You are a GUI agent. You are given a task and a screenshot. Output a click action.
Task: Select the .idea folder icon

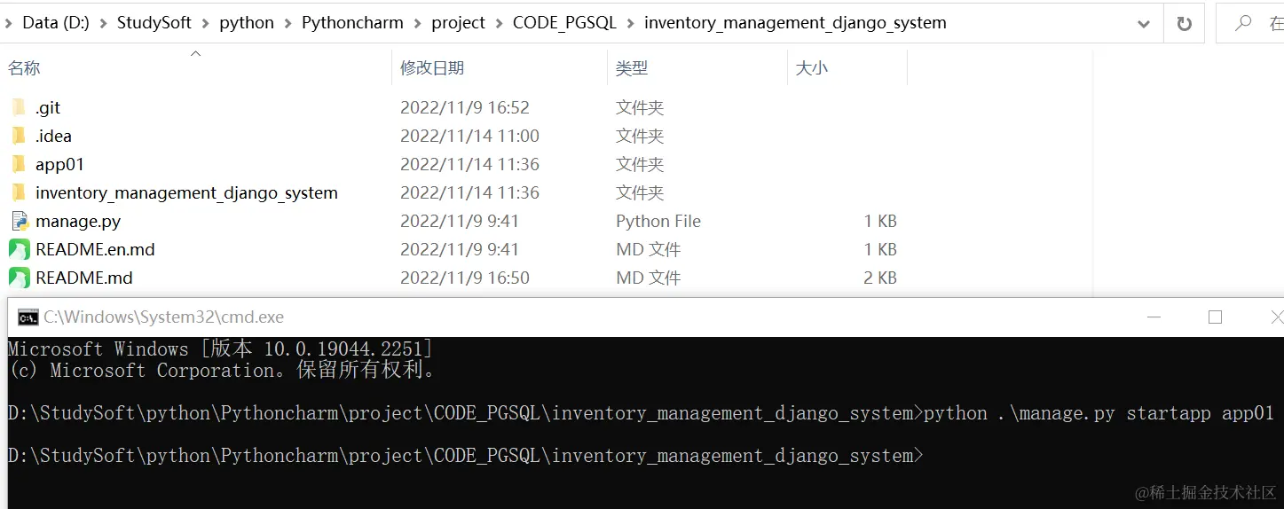click(x=19, y=136)
